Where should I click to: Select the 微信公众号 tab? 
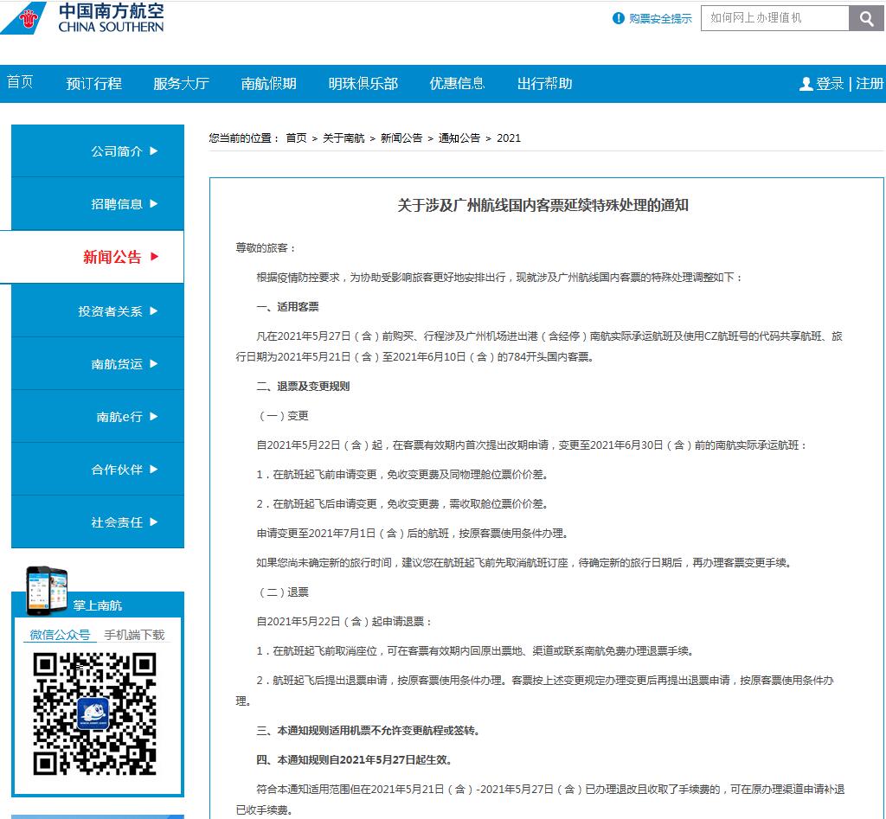(60, 635)
